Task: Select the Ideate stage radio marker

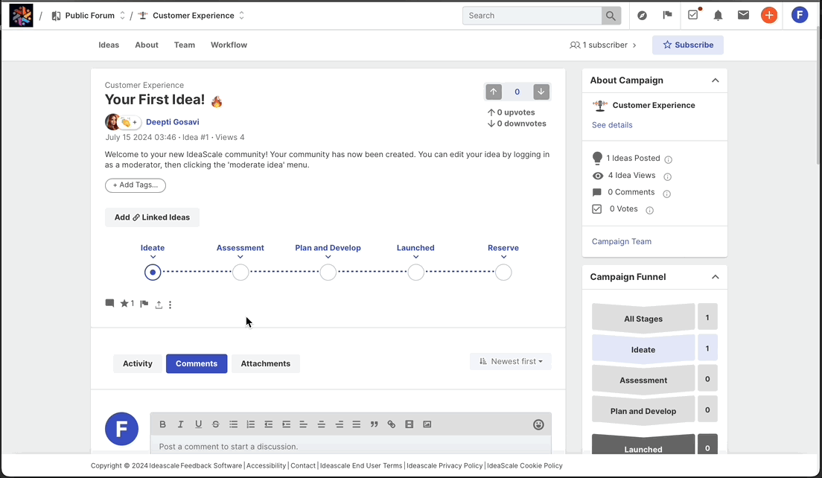Action: tap(153, 272)
